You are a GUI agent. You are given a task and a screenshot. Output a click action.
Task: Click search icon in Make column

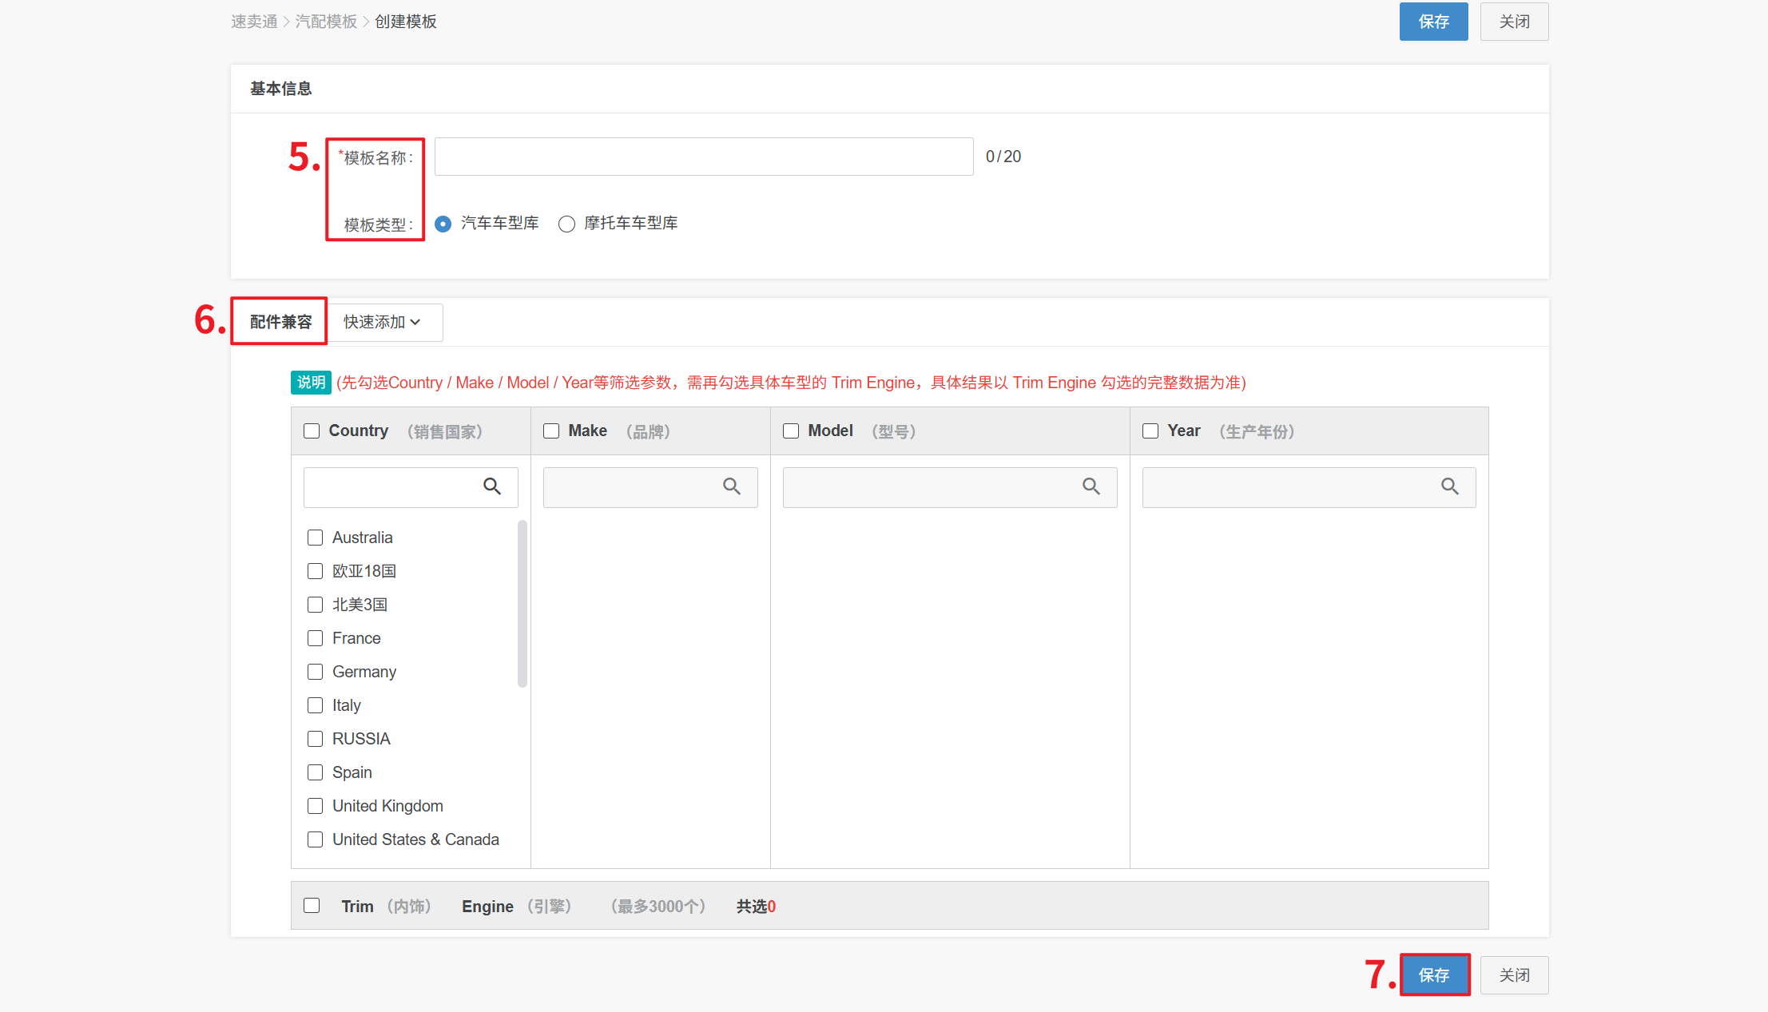732,486
